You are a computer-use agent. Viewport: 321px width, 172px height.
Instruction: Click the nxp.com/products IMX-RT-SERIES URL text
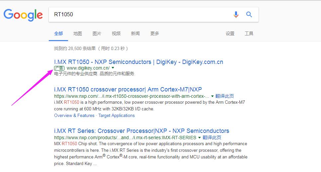[125, 138]
